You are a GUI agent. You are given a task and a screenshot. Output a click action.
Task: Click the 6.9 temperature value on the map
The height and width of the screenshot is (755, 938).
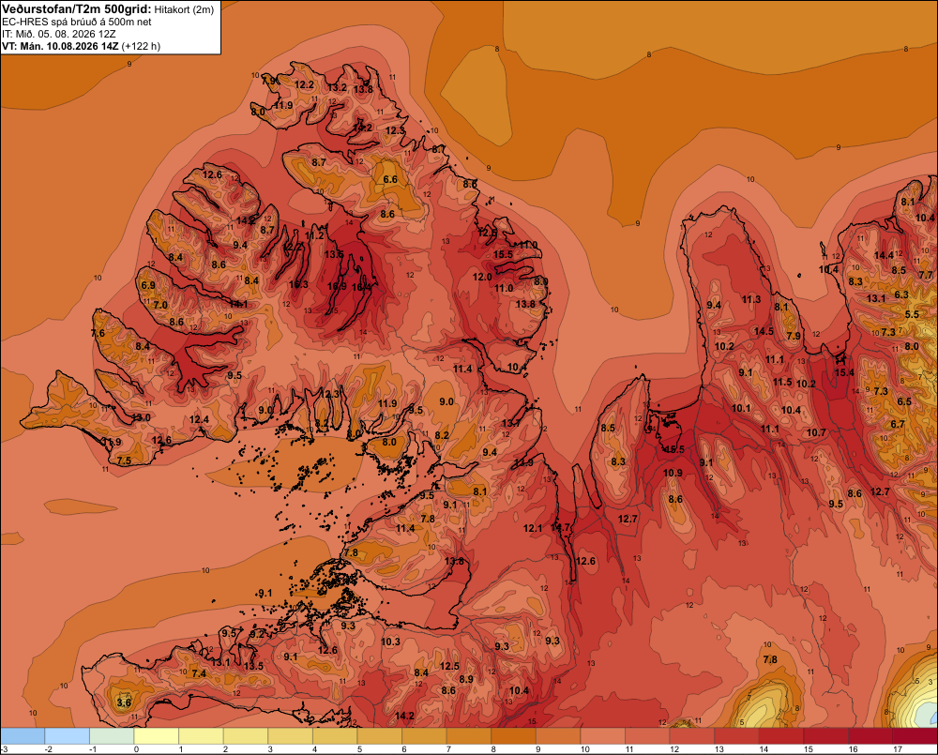pos(148,285)
